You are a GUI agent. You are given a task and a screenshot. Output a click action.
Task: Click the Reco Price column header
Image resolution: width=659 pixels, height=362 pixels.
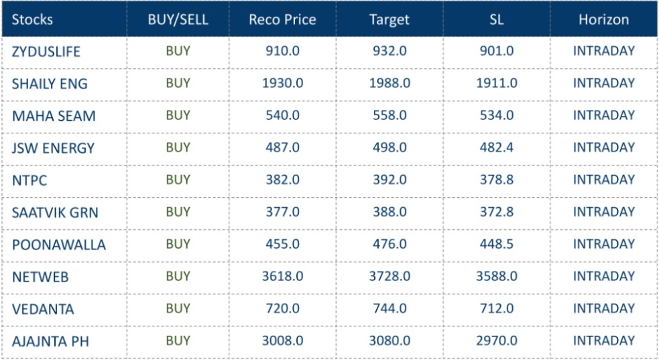pyautogui.click(x=282, y=19)
